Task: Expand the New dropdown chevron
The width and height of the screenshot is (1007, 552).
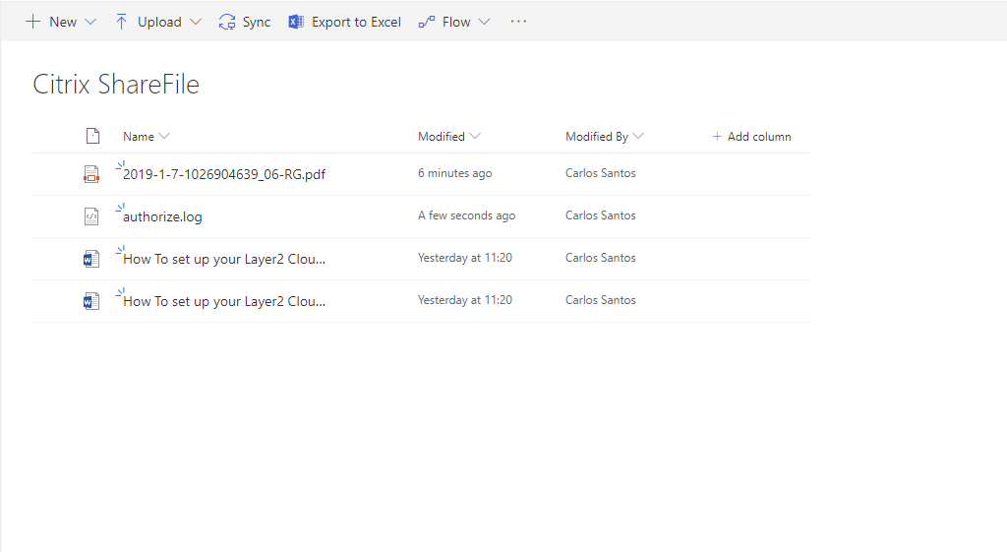Action: [90, 22]
